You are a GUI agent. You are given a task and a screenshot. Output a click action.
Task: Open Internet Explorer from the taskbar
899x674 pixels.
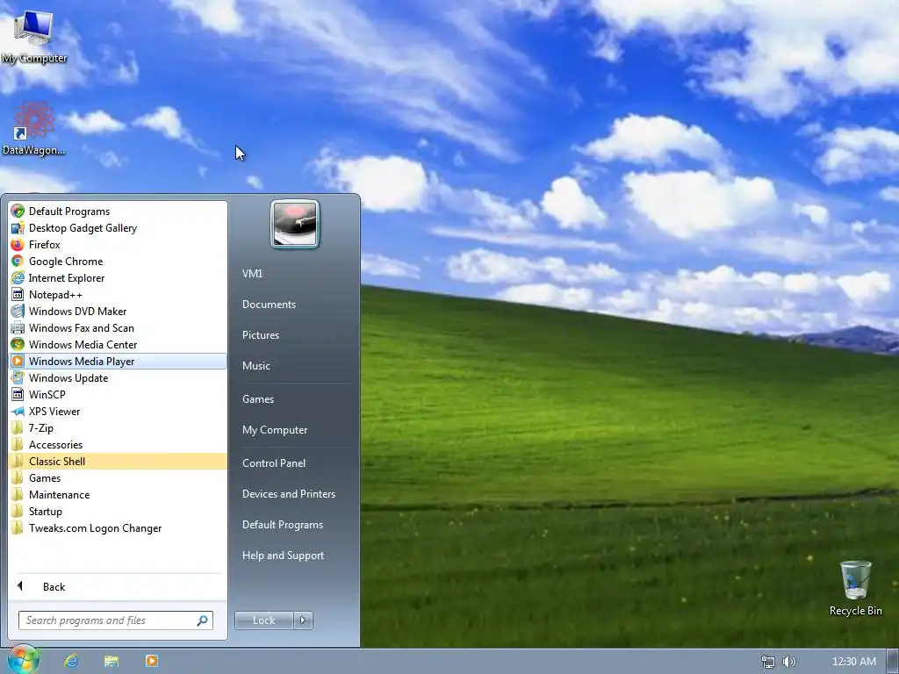pos(71,661)
